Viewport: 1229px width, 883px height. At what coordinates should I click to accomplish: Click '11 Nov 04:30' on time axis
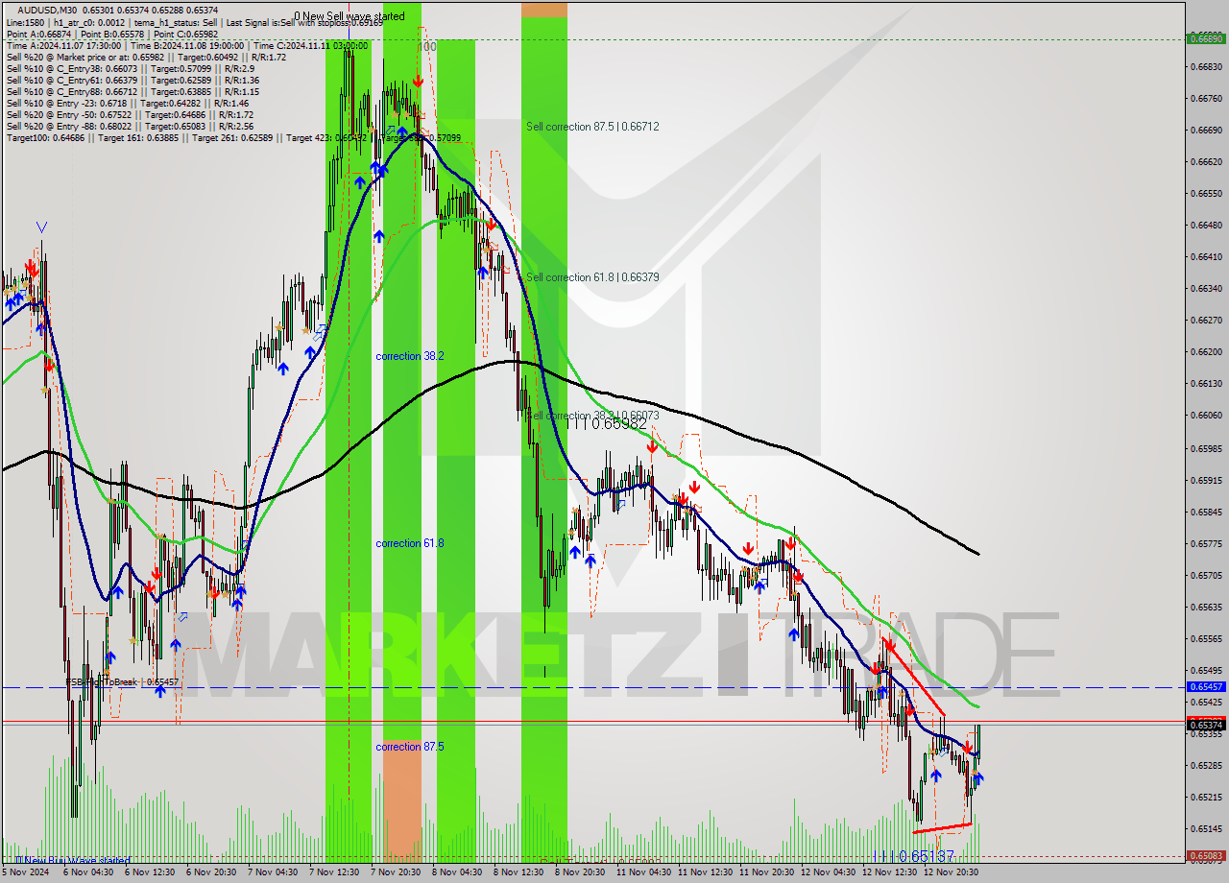[x=642, y=872]
